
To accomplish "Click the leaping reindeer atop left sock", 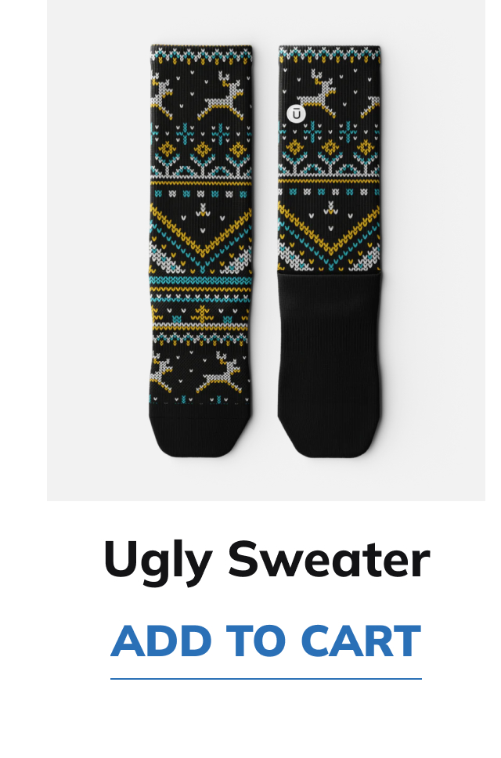I will [x=222, y=96].
